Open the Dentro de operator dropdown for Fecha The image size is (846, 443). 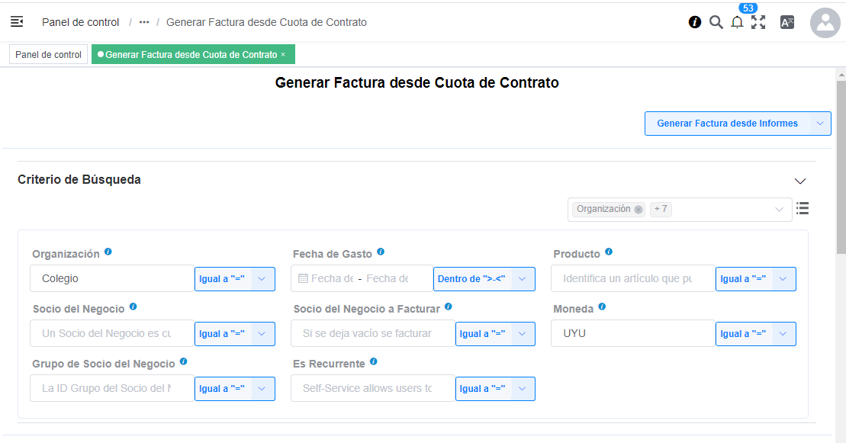pos(484,278)
